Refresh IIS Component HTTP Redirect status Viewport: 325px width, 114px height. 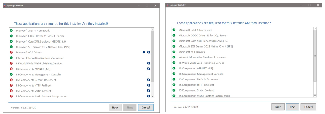(148, 85)
